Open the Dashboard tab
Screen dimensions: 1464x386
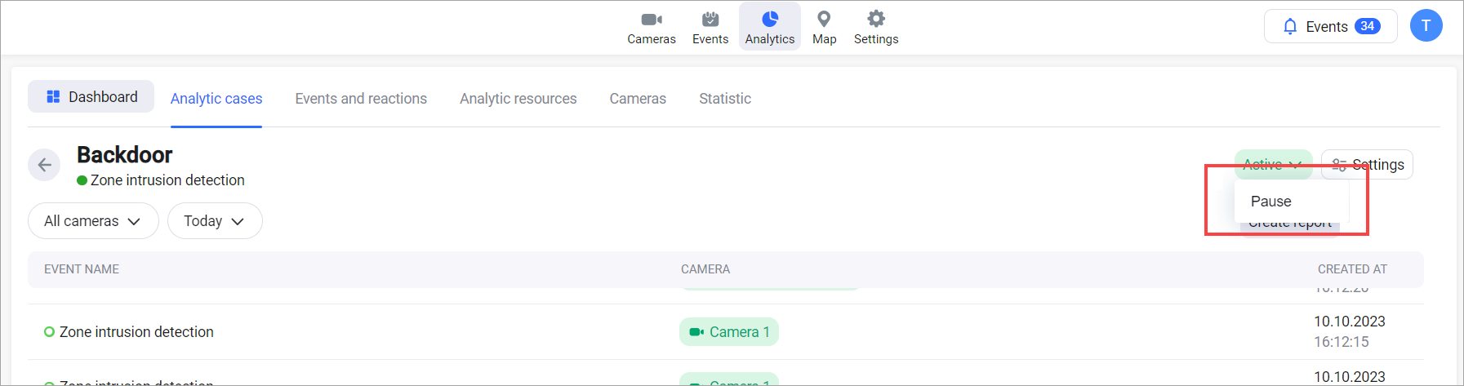(91, 97)
